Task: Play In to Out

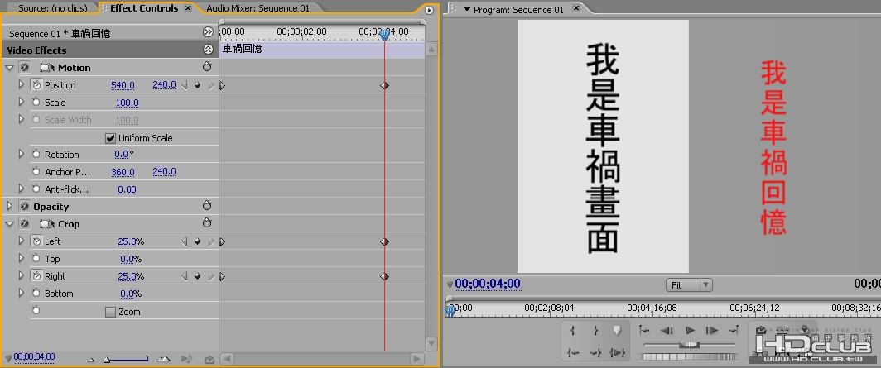Action: coord(618,353)
